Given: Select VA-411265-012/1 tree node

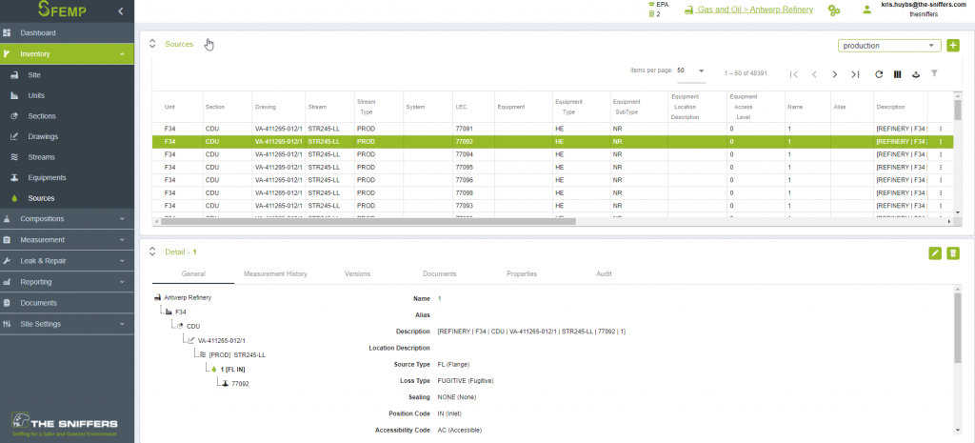Looking at the screenshot, I should point(221,340).
